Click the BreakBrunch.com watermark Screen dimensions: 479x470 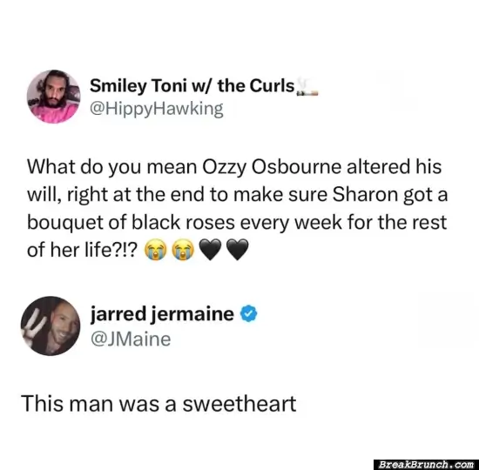coord(426,465)
